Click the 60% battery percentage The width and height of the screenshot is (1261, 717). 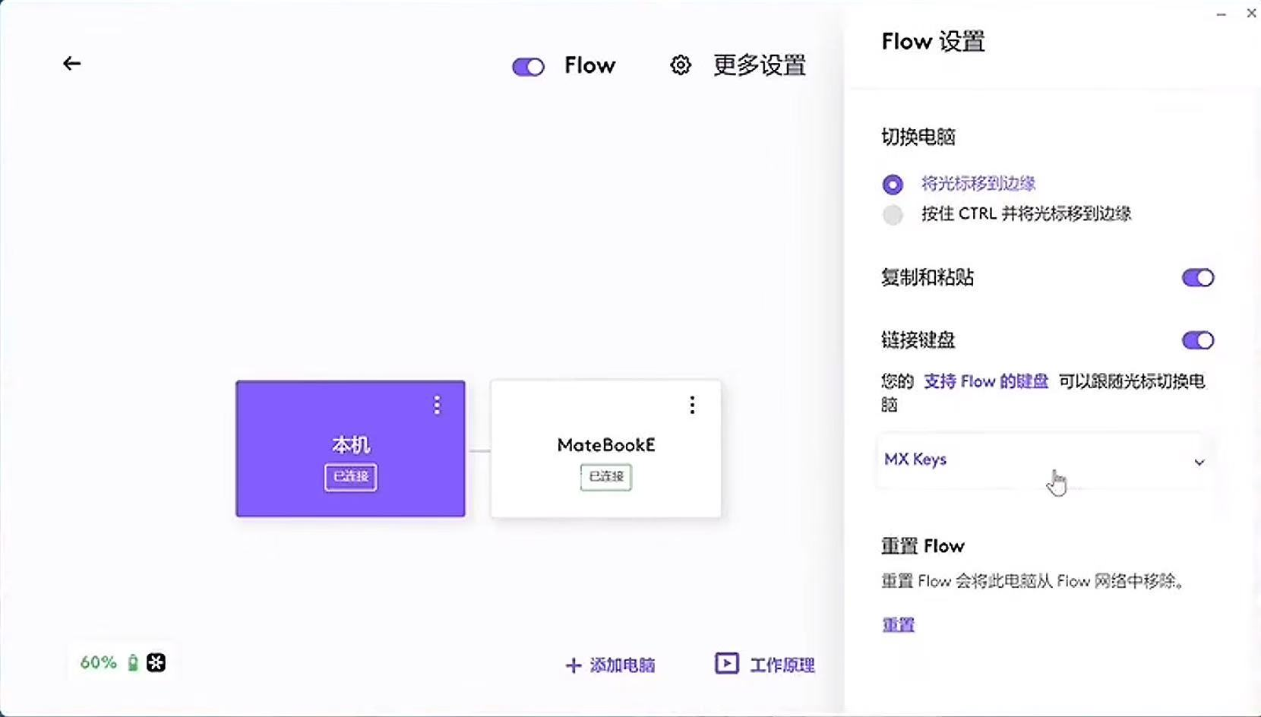99,662
